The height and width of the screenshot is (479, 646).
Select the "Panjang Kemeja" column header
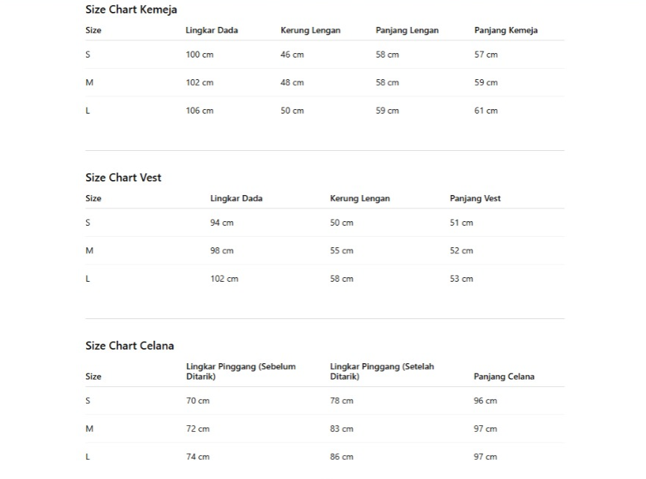click(505, 31)
